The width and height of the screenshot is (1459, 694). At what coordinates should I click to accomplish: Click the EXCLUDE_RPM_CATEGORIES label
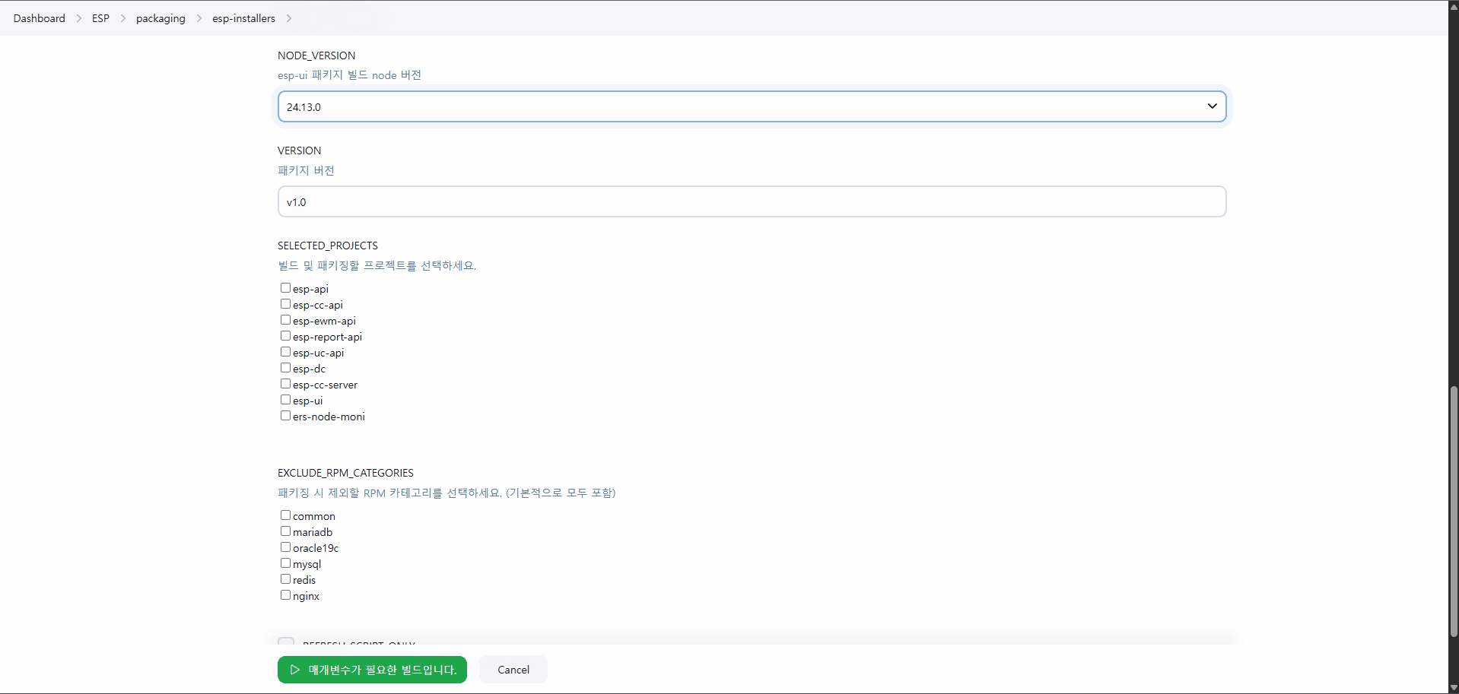click(x=345, y=473)
